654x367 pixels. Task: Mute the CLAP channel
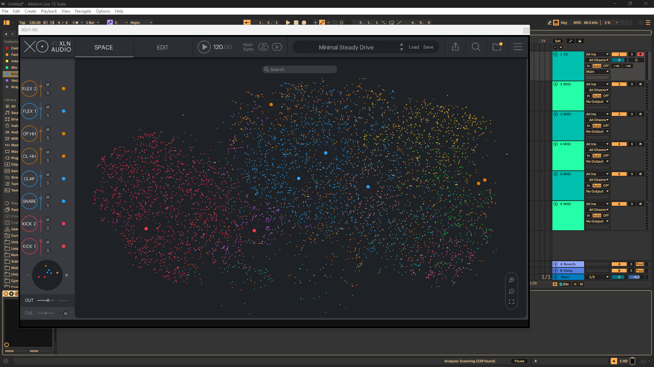click(48, 175)
